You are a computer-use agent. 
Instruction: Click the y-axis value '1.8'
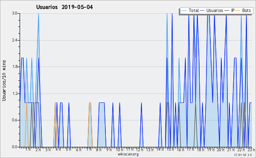(x=15, y=67)
